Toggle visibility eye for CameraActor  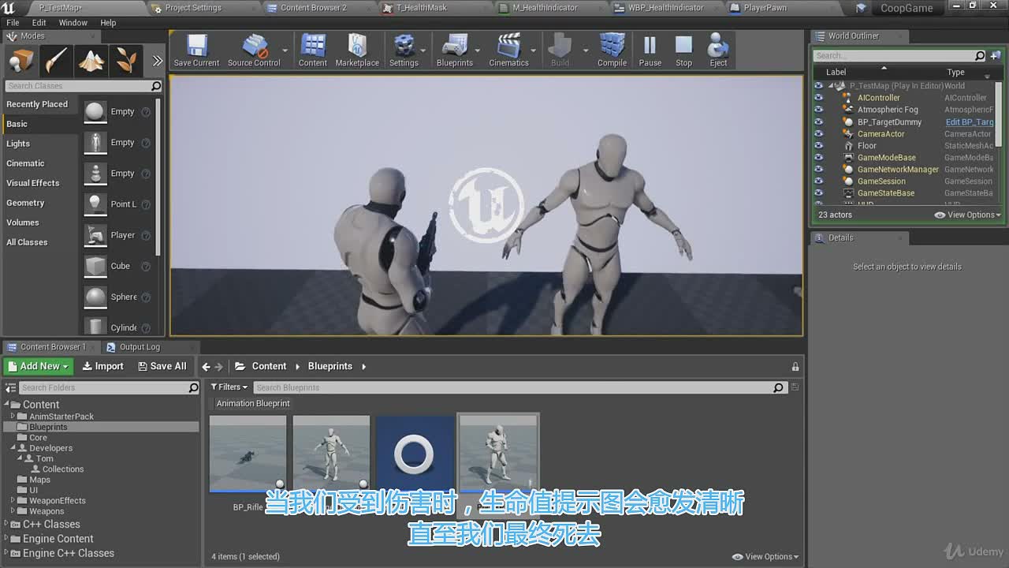tap(818, 133)
